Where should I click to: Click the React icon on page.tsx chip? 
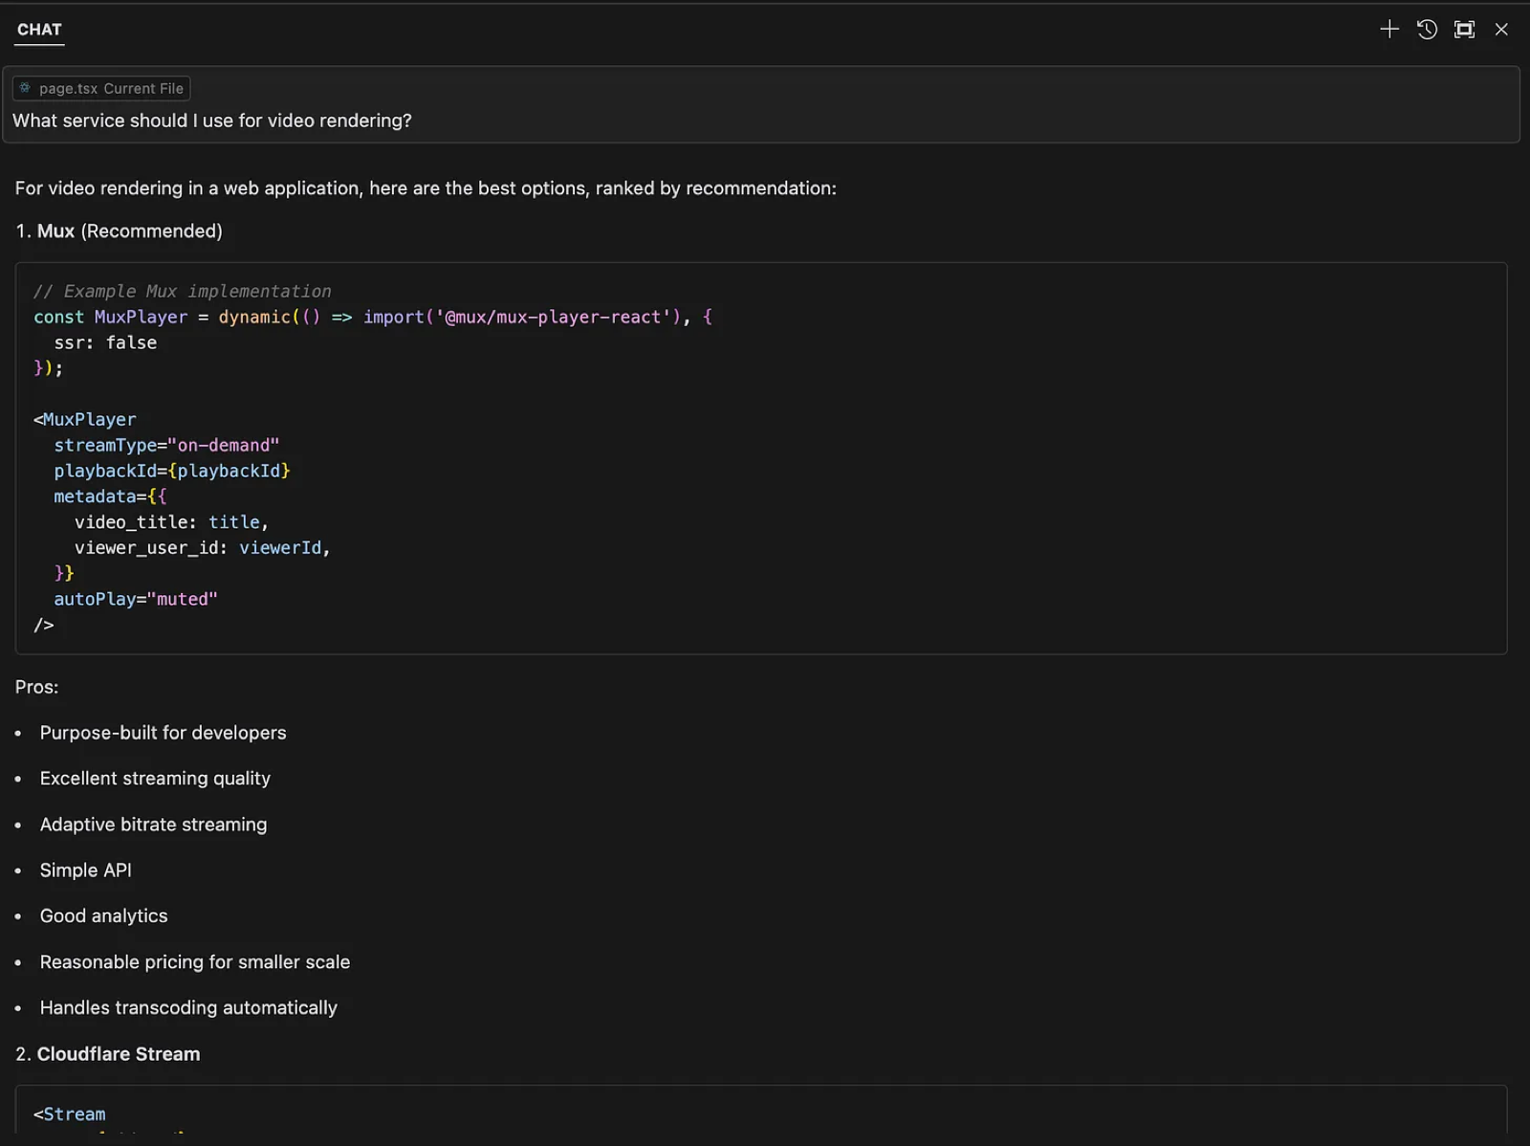tap(26, 88)
